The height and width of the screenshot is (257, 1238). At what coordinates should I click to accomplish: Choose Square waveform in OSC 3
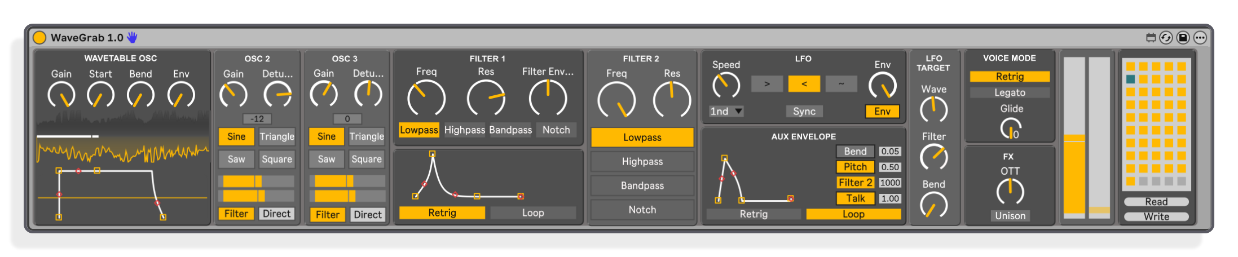click(367, 159)
